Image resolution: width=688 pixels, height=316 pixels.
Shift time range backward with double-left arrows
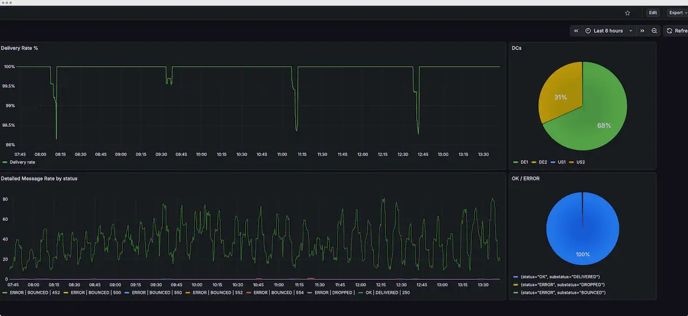click(x=576, y=31)
